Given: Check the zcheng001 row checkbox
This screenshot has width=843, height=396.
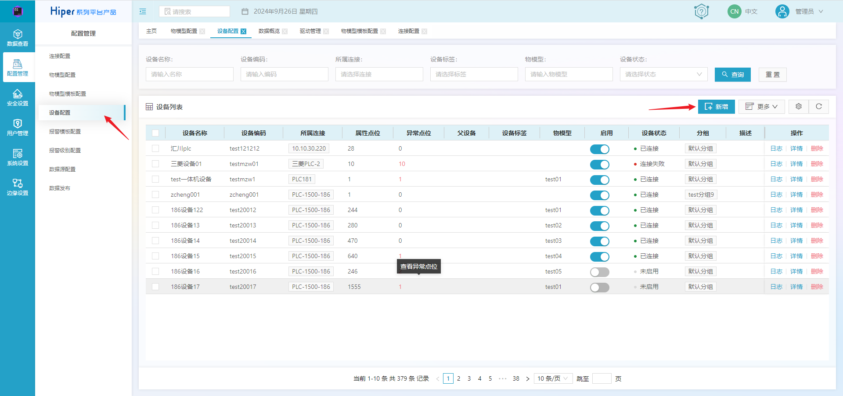Looking at the screenshot, I should coord(155,194).
